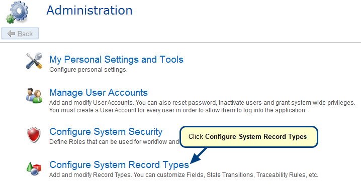
Task: Click the bold "Configure System Record Types" callout text
Action: pyautogui.click(x=256, y=136)
